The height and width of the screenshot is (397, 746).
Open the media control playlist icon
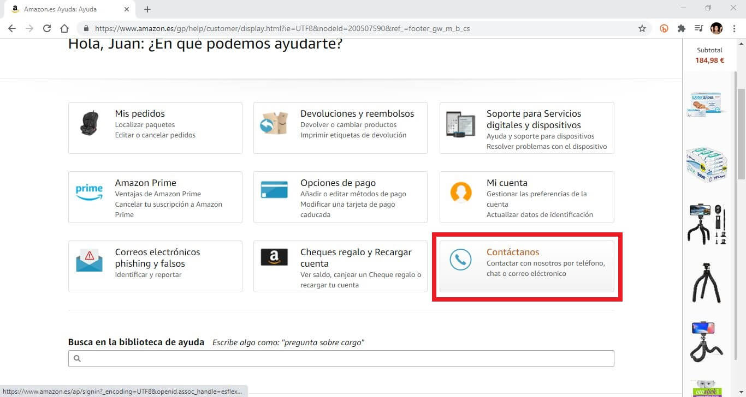[x=698, y=28]
